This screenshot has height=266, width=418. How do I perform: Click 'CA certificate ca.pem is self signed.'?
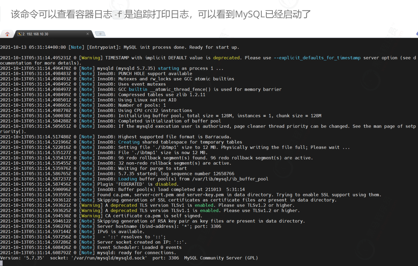154,216
